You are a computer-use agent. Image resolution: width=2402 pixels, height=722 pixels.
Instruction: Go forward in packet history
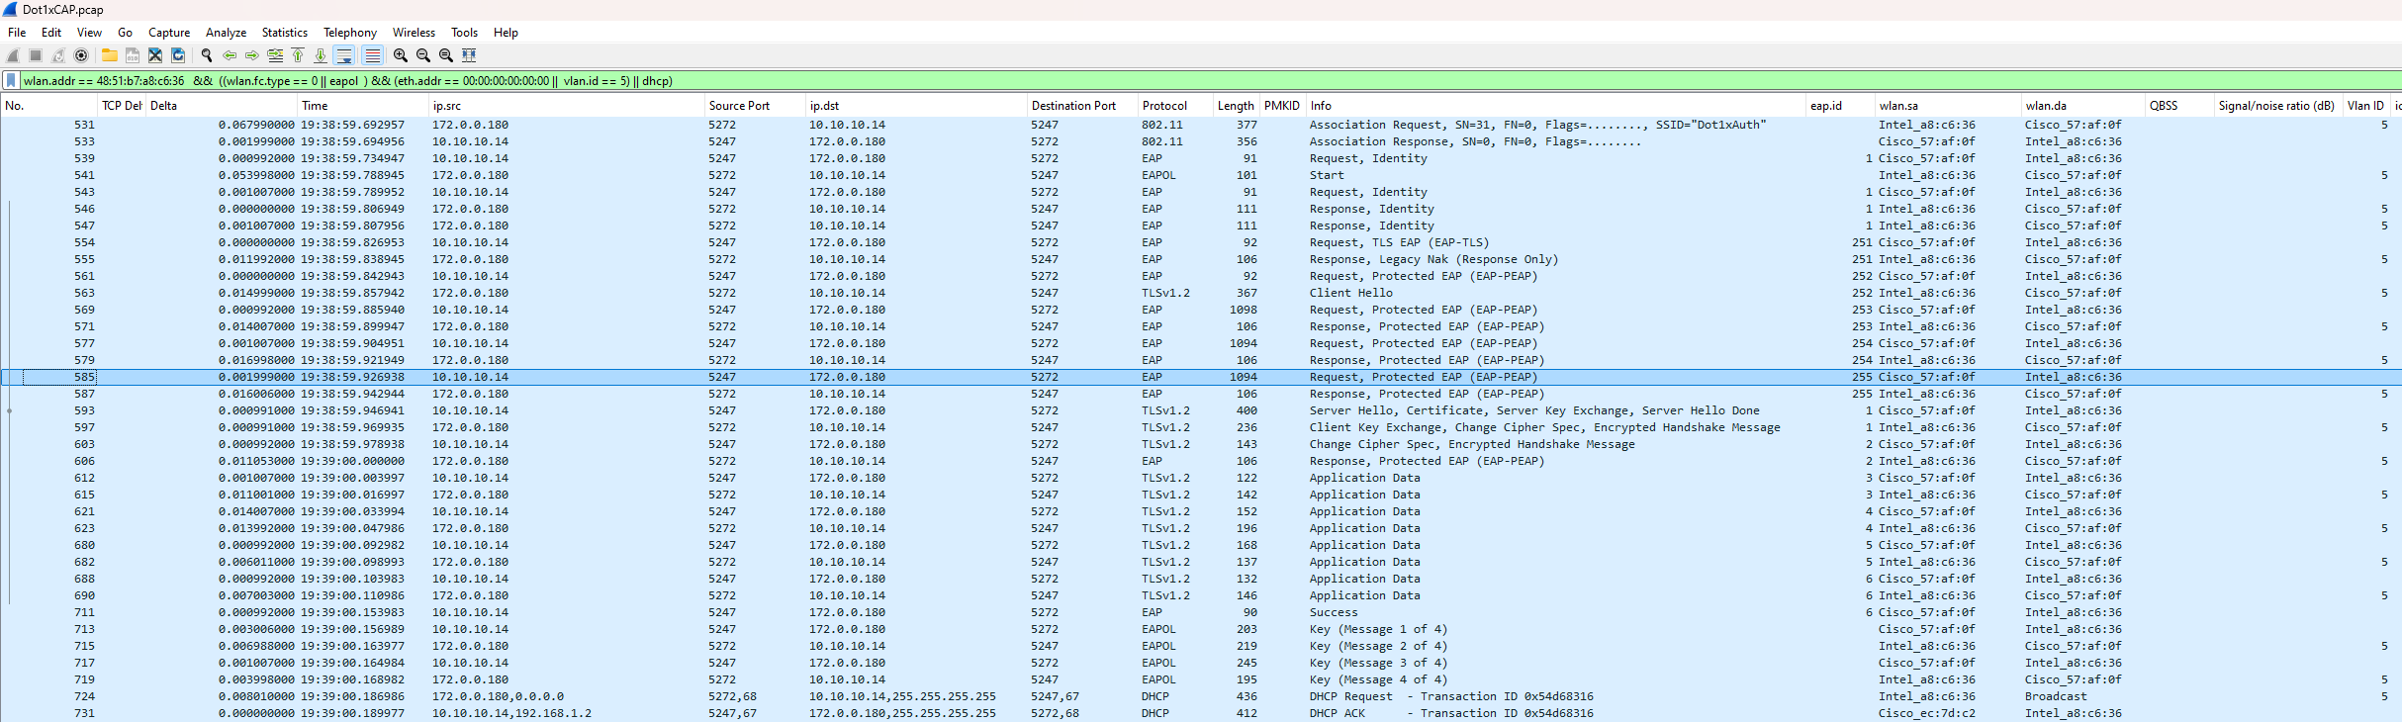[x=252, y=55]
